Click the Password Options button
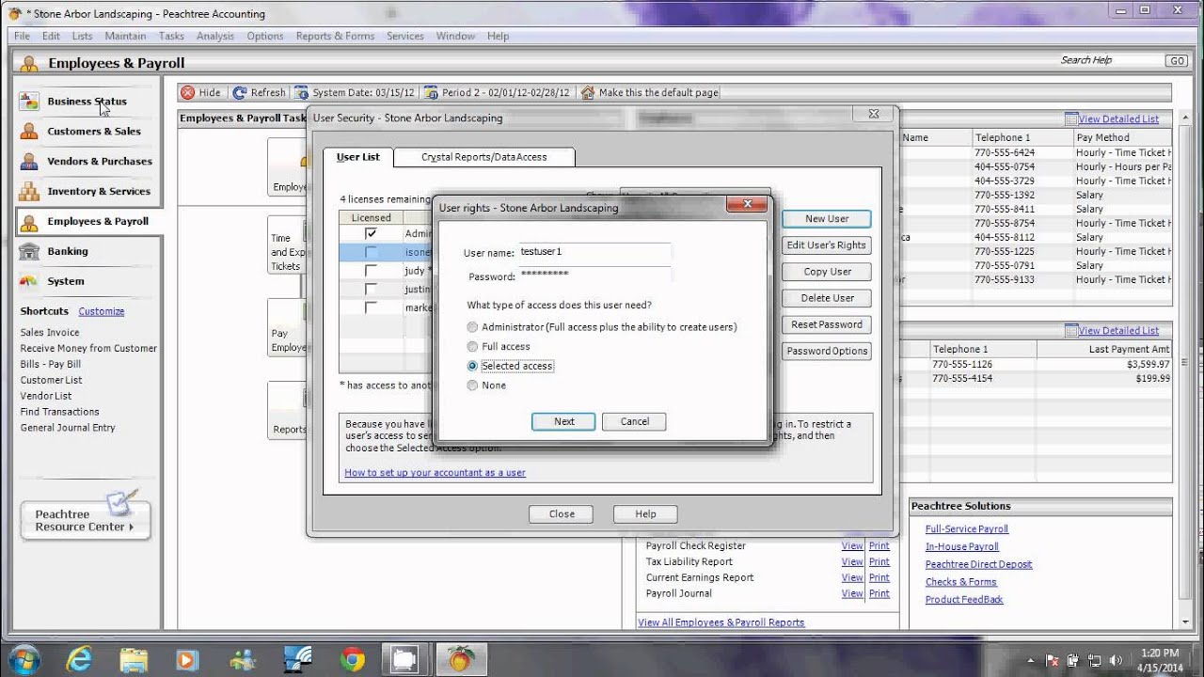This screenshot has width=1204, height=677. click(x=827, y=351)
